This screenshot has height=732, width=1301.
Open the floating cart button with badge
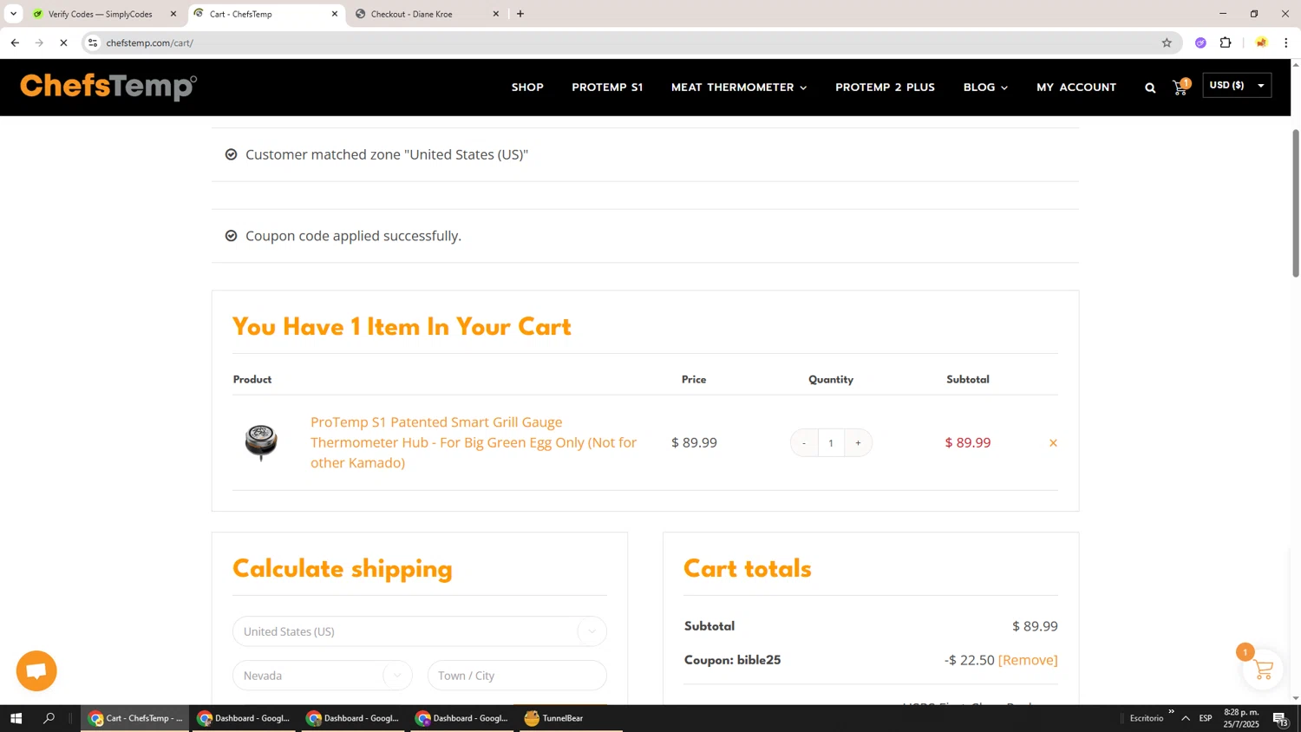[1263, 670]
